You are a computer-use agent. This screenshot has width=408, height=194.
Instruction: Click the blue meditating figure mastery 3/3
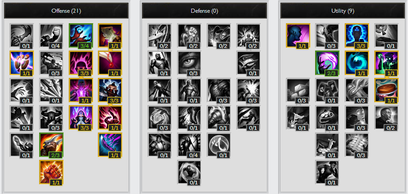tap(357, 36)
